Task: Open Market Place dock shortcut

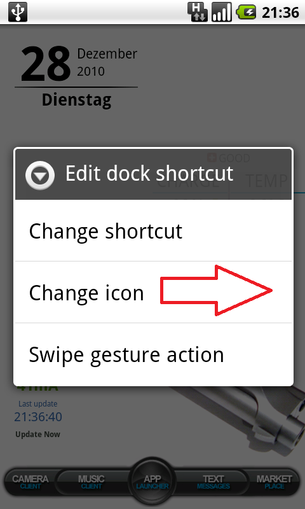Action: tap(274, 482)
